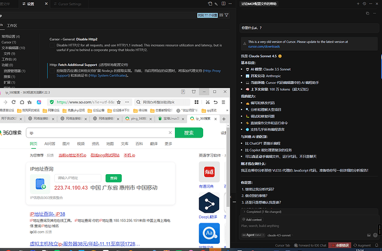Viewport: 382px width, 251px height.
Task: Open skin shirt icon in 360 browser title bar
Action: tap(194, 92)
